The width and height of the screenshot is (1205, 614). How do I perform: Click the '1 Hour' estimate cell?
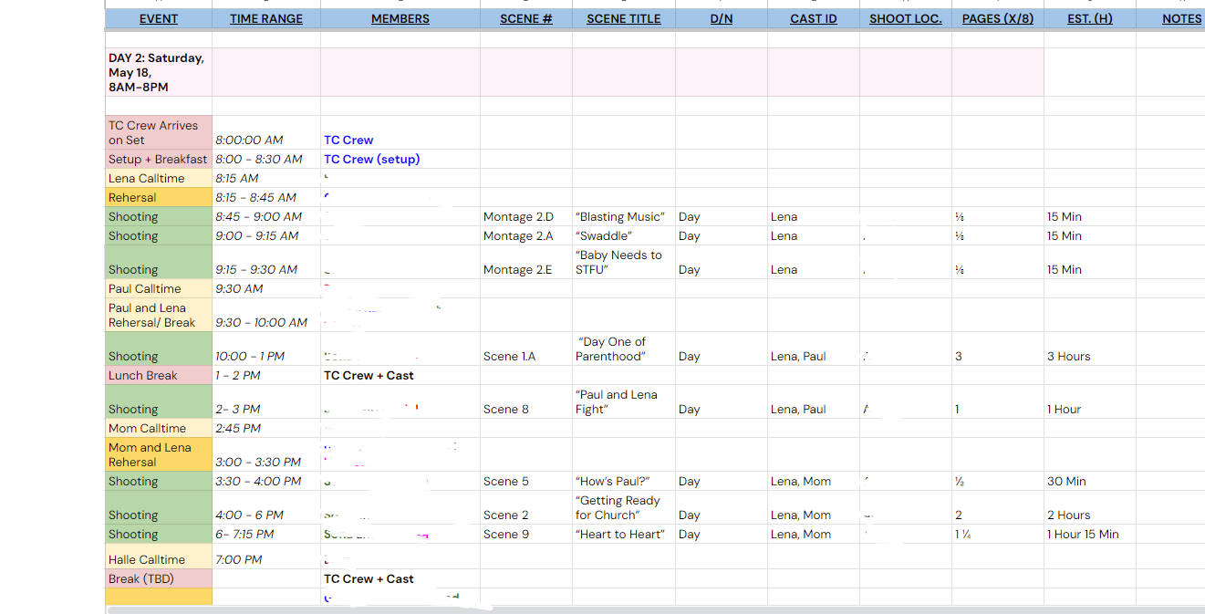[1090, 401]
